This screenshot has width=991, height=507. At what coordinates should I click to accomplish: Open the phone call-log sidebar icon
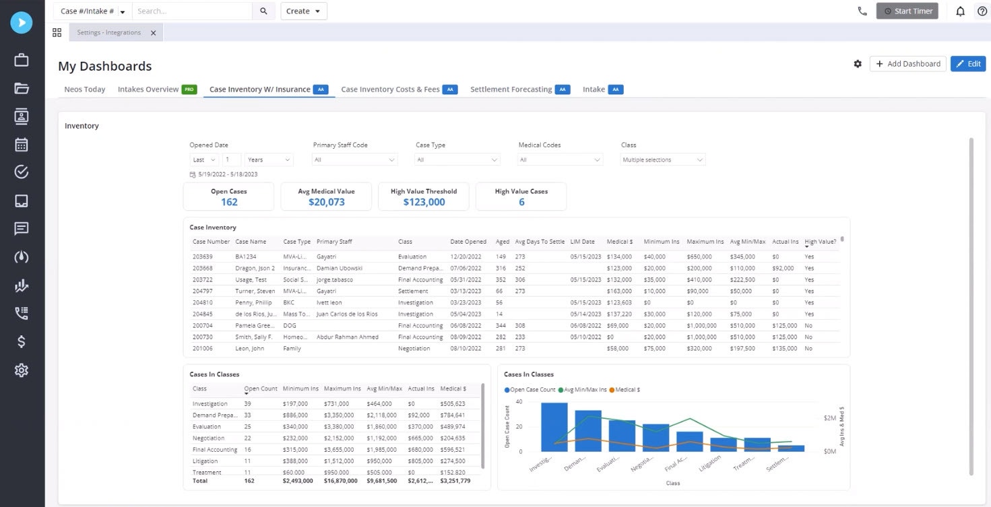pos(22,313)
